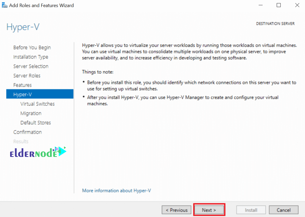The height and width of the screenshot is (217, 305).
Task: Minimize the wizard window
Action: (x=261, y=5)
